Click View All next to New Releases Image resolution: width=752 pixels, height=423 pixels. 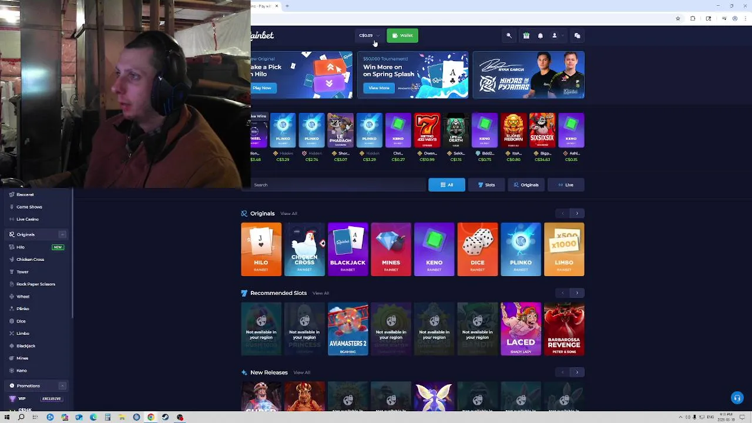click(301, 372)
